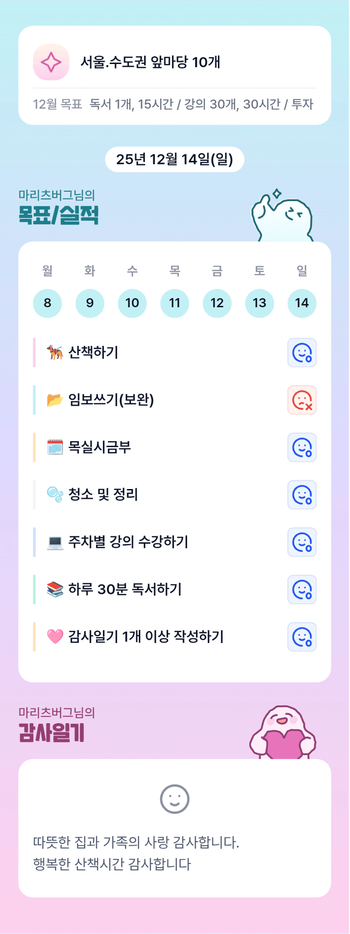
Task: Click the pink sparkle star icon
Action: 51,62
